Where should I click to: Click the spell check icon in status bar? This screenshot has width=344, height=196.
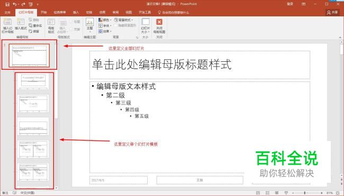[x=14, y=193]
